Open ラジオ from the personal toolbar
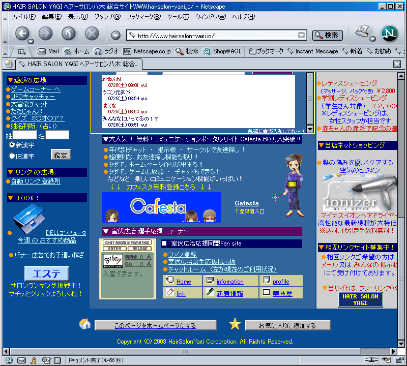This screenshot has width=407, height=366. [106, 51]
